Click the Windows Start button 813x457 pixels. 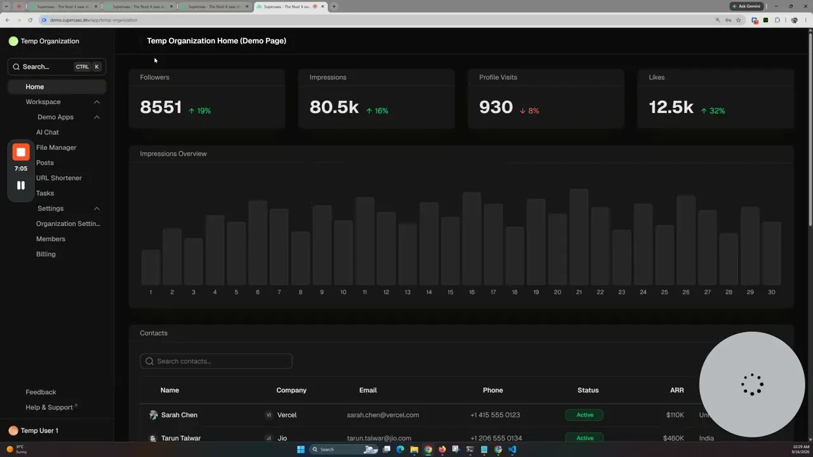300,449
